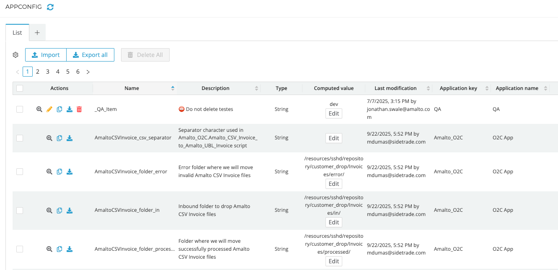Preview the _QA_Item entry with the magnifier
558x270 pixels.
pos(39,109)
